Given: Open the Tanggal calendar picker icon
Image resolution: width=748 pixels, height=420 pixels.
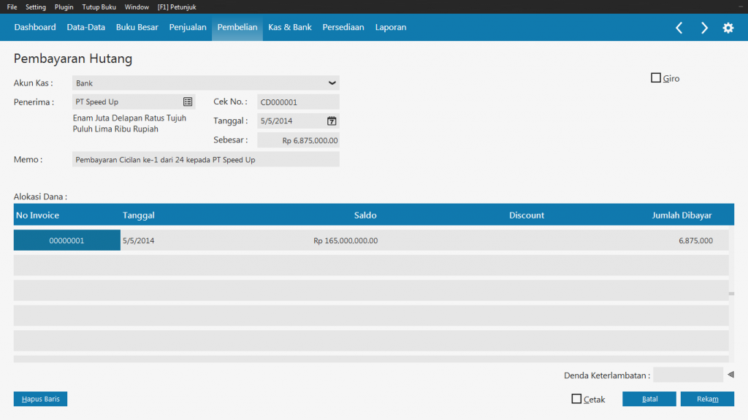Looking at the screenshot, I should [332, 121].
